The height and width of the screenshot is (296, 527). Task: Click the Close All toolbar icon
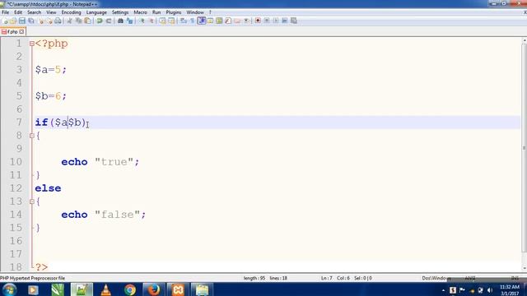coord(49,21)
